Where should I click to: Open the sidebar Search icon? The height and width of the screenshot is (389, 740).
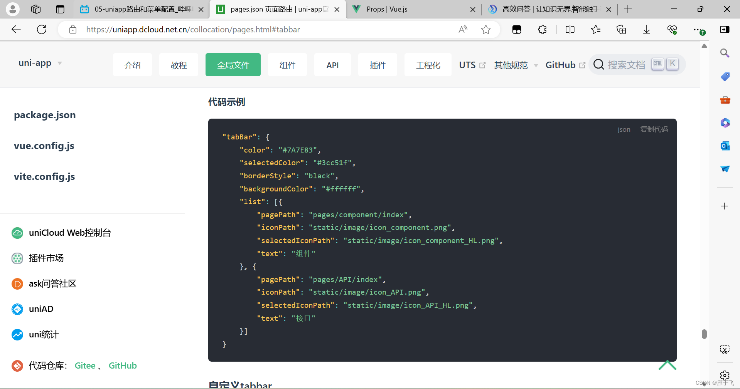725,53
